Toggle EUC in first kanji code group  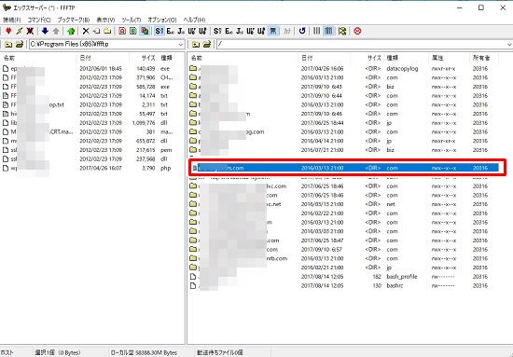pos(170,31)
